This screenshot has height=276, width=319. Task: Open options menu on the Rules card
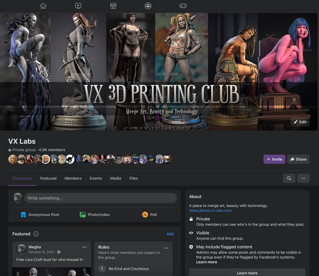(x=166, y=248)
